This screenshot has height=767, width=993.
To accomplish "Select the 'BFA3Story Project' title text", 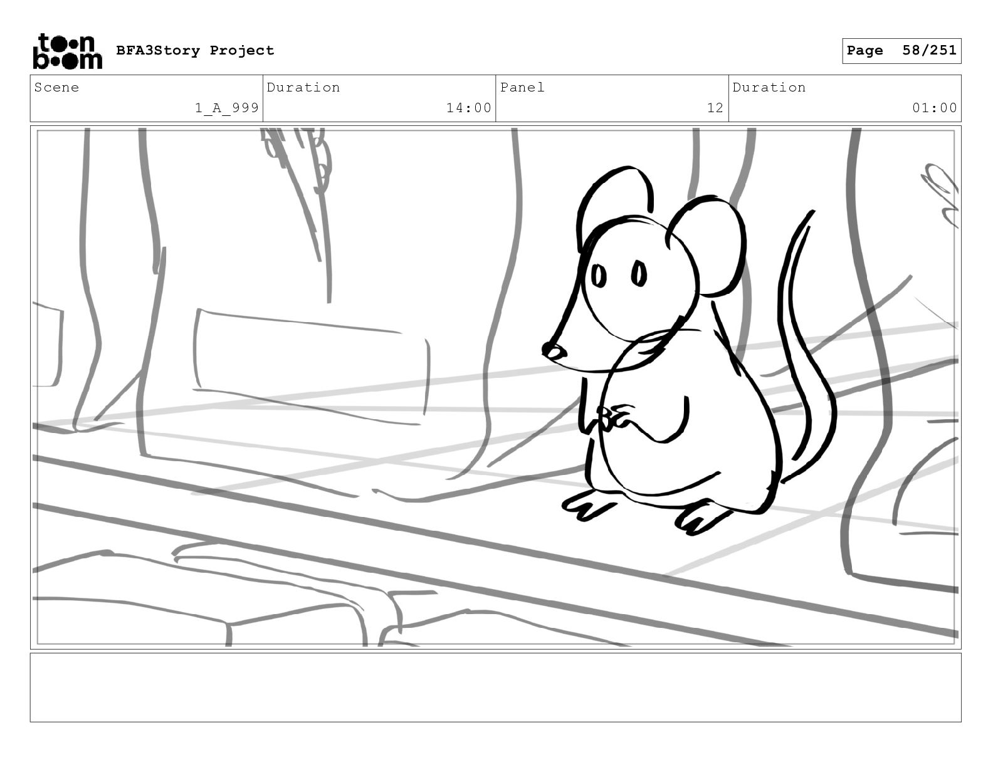I will 195,51.
